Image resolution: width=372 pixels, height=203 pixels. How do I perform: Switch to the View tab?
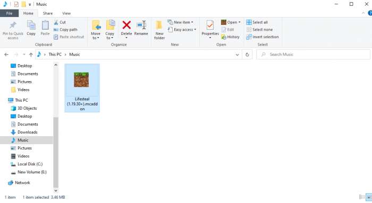[66, 13]
